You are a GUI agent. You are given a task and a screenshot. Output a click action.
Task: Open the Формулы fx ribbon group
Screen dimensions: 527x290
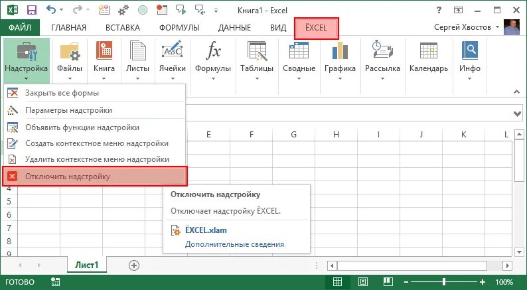point(213,60)
